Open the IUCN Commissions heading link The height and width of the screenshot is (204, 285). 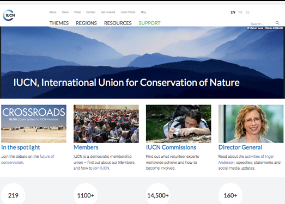click(171, 147)
